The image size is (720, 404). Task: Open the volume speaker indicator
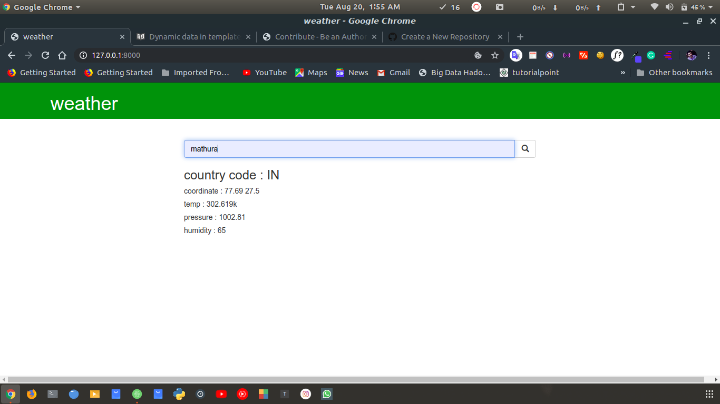[669, 7]
